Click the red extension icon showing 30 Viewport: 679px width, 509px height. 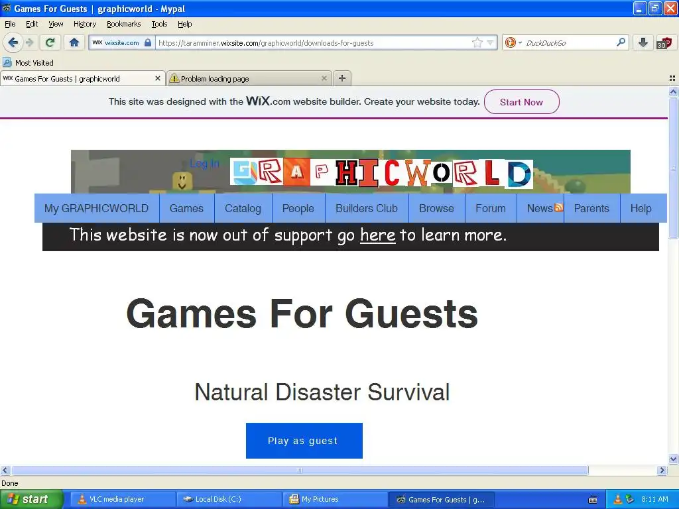pyautogui.click(x=664, y=43)
